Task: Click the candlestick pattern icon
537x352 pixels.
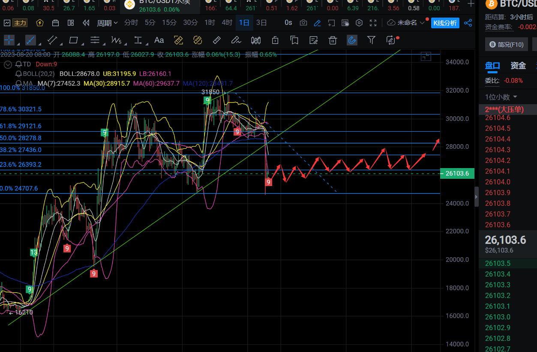Action: pos(256,40)
